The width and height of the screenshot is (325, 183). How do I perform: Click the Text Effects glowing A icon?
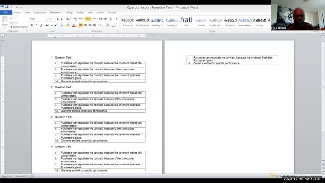61,26
